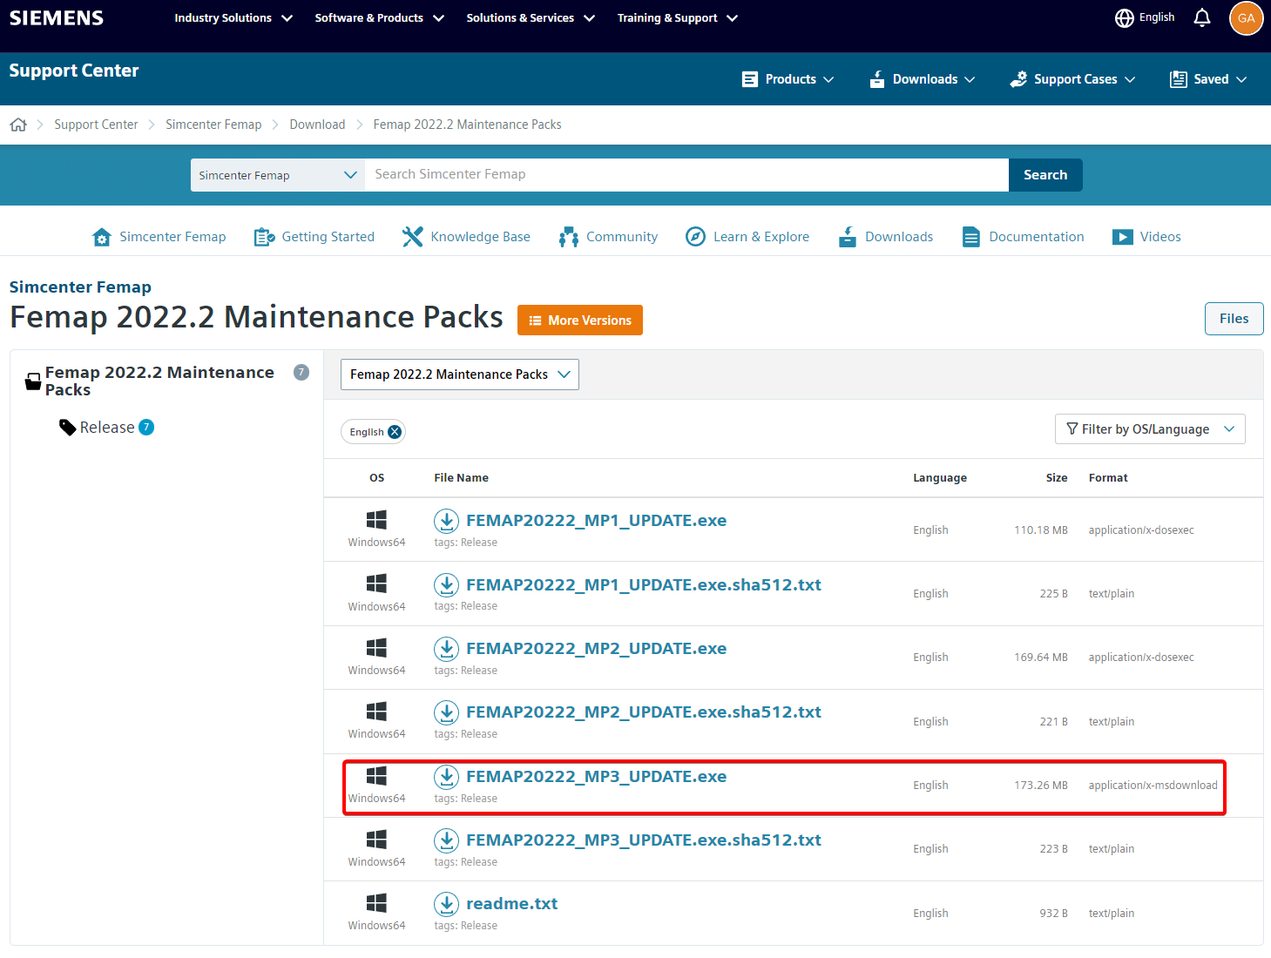Open the Simcenter Femap home icon link
Screen dimensions: 1271x958
[x=159, y=237]
